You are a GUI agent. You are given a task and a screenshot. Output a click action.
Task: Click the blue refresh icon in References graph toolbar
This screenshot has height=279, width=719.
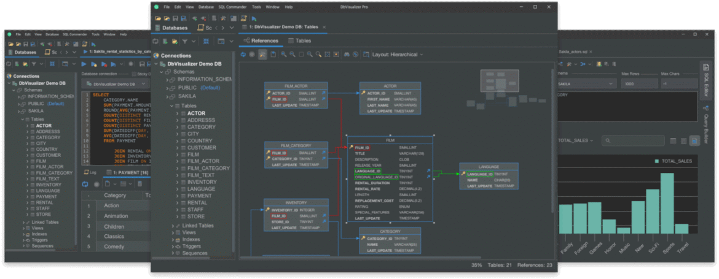[243, 55]
